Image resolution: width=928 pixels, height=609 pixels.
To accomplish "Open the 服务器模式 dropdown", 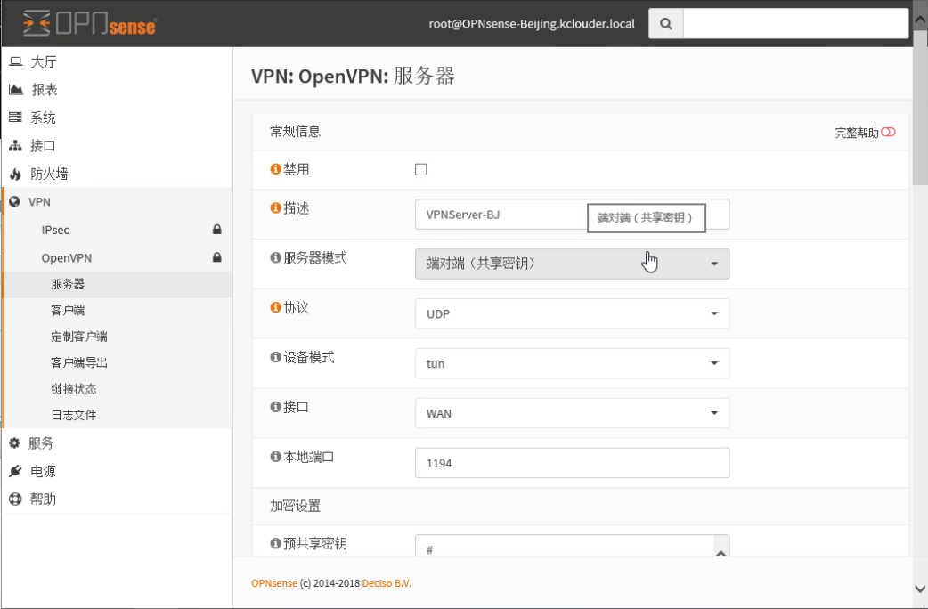I will 573,264.
